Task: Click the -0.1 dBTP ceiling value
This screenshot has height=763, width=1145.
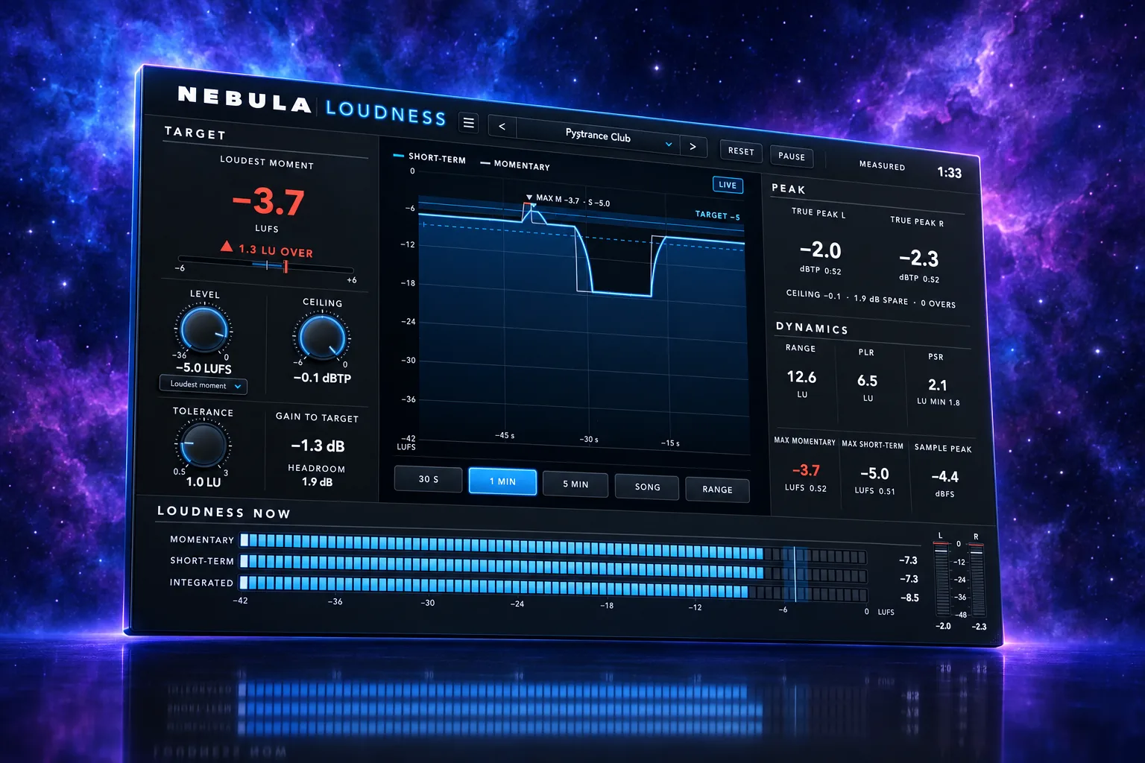Action: tap(322, 379)
